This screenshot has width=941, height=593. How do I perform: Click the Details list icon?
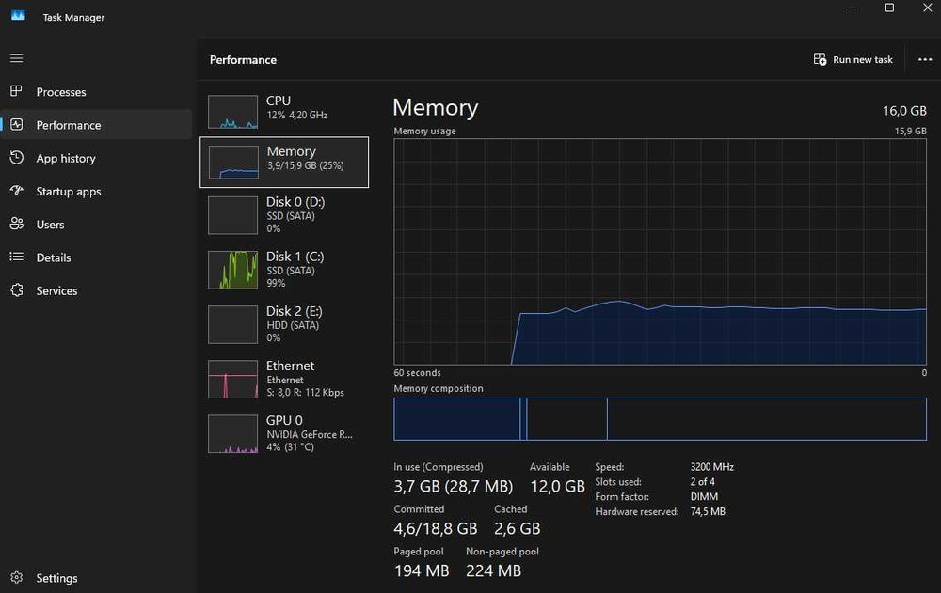point(16,257)
